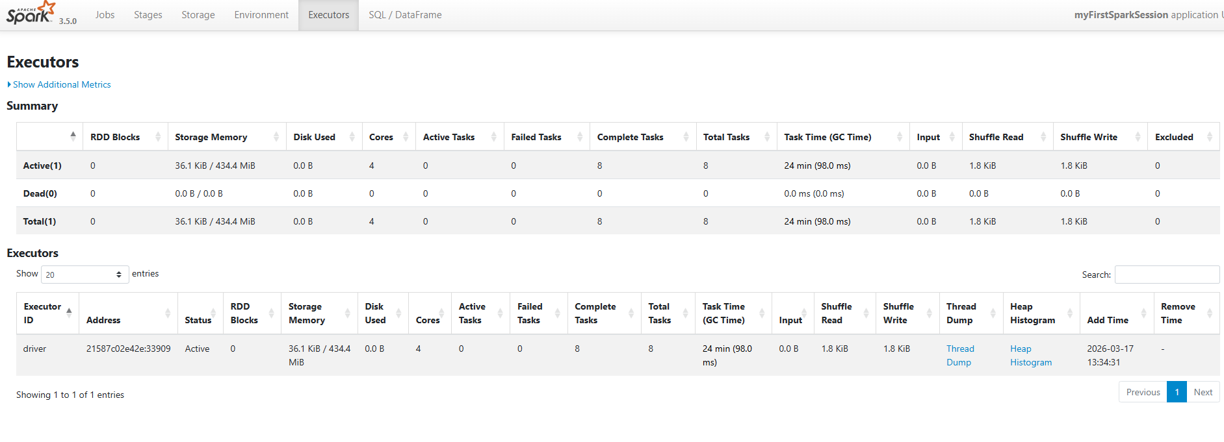1224x442 pixels.
Task: Sort executors table by Complete Tasks
Action: (x=604, y=313)
